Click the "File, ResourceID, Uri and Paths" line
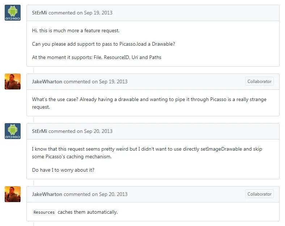The height and width of the screenshot is (226, 285). point(97,57)
